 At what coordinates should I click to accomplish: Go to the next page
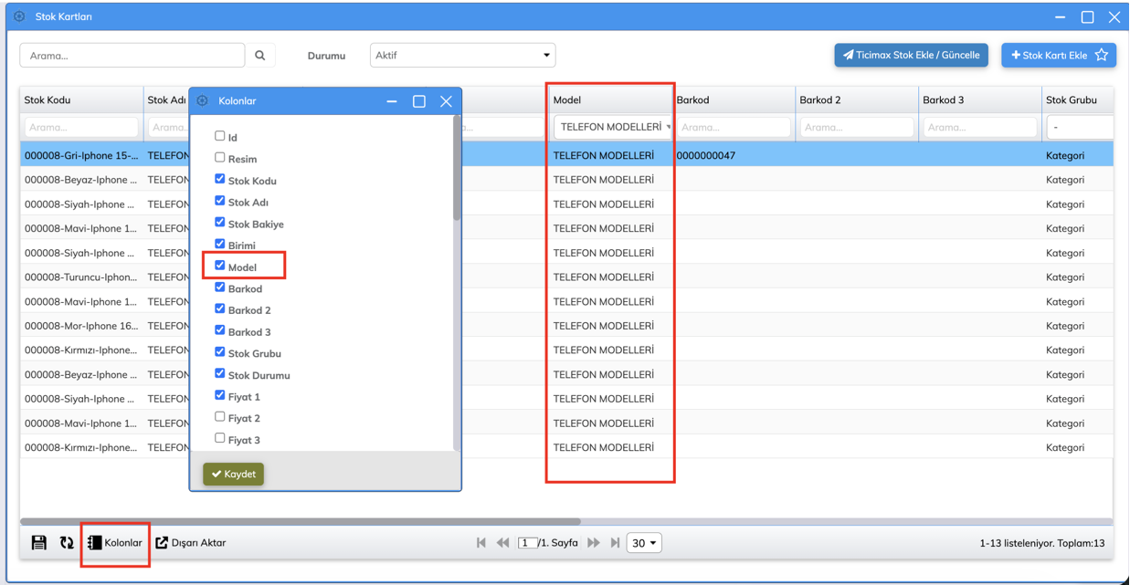594,543
